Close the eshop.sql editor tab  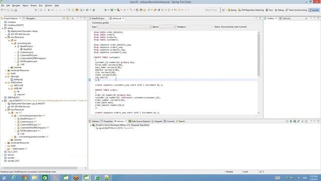click(x=123, y=18)
